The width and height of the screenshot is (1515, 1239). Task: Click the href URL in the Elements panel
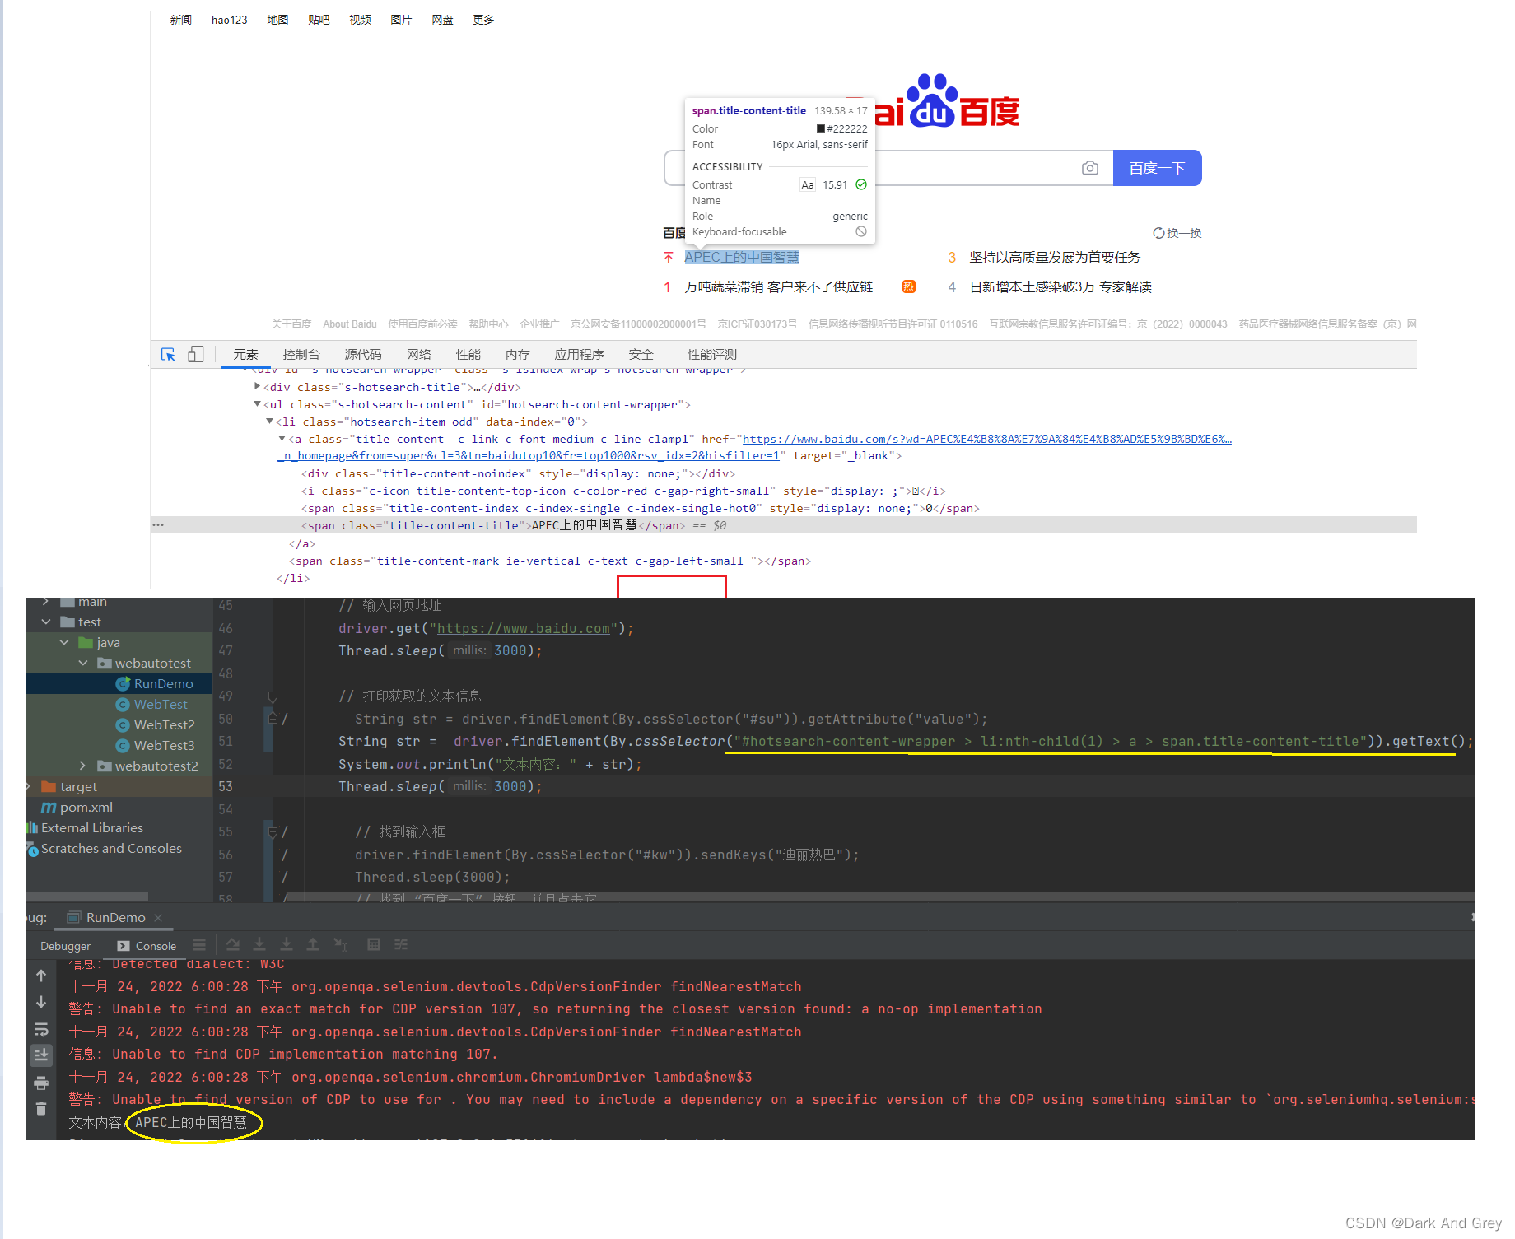(986, 439)
